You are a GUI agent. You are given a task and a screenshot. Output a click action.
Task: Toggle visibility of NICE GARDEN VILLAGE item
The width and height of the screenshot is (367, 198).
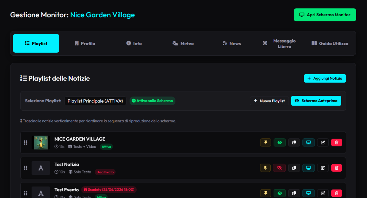click(279, 142)
